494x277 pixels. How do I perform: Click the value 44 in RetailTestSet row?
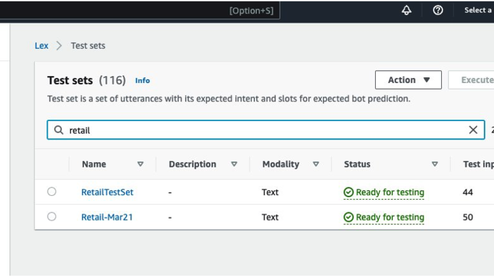point(468,192)
